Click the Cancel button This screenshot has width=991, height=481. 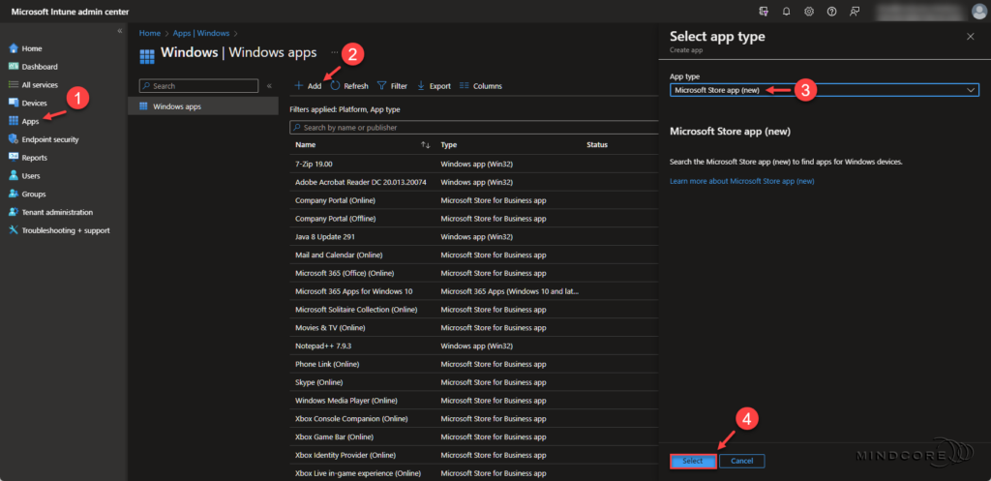point(742,461)
